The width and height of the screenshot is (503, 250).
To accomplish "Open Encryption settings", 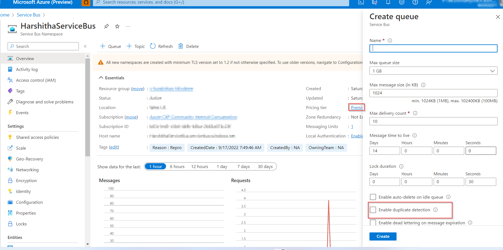I will click(43, 180).
